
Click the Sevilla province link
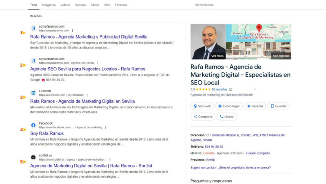tap(211, 160)
